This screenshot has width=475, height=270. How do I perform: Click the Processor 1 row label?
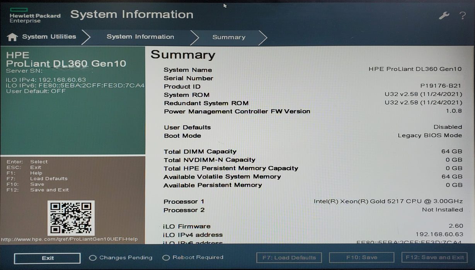(184, 202)
